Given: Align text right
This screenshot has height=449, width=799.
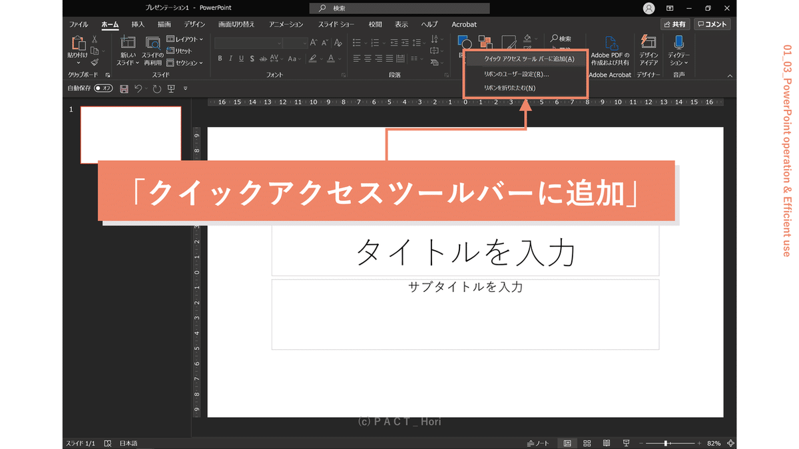Looking at the screenshot, I should (379, 59).
